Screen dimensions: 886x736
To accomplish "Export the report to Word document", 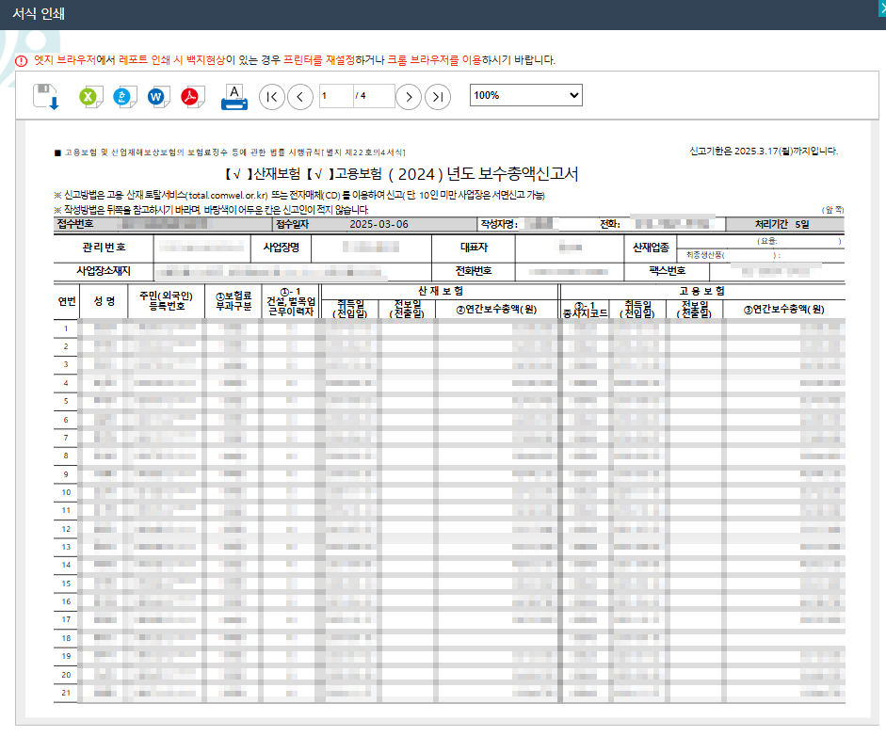I will [157, 97].
